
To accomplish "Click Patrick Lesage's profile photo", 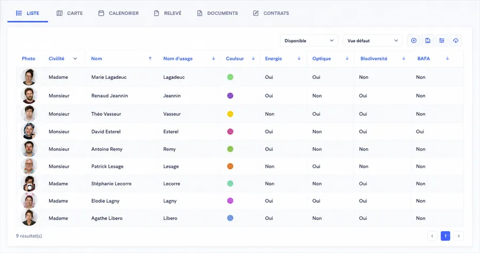I will click(x=29, y=166).
